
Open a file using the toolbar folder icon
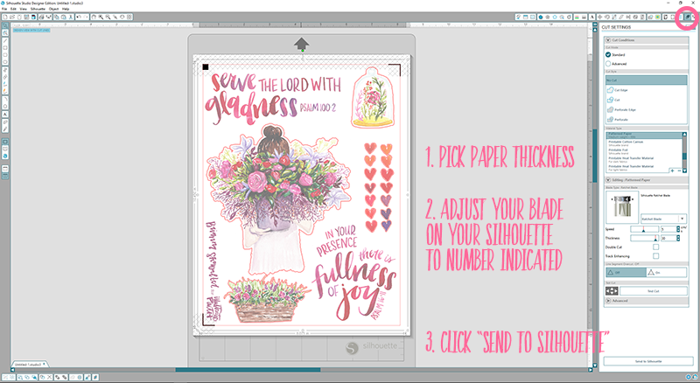tap(12, 17)
